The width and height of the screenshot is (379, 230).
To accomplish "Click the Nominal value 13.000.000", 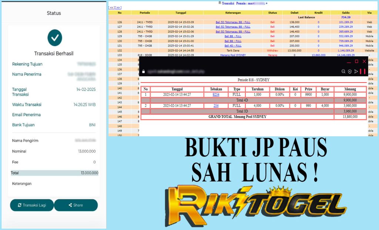I will tap(87, 151).
